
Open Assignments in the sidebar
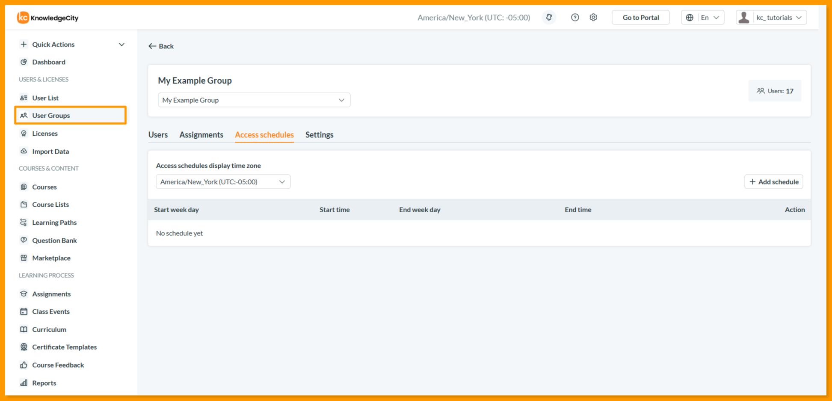(51, 294)
